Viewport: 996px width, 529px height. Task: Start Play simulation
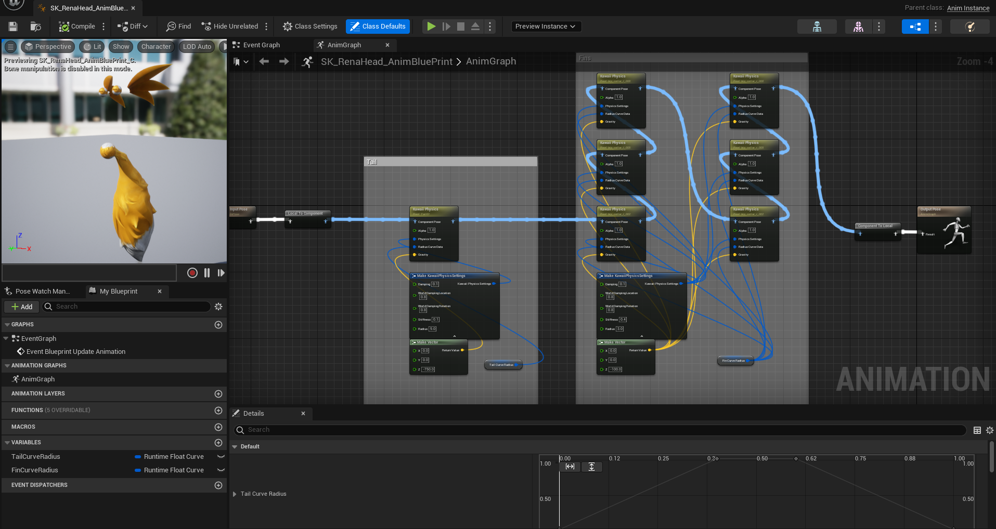pyautogui.click(x=431, y=27)
